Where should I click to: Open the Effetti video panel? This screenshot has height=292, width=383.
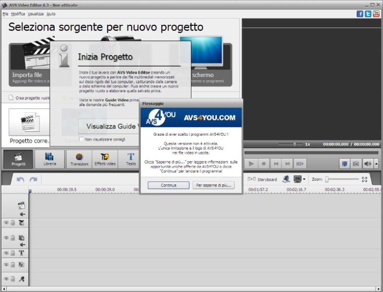[105, 159]
